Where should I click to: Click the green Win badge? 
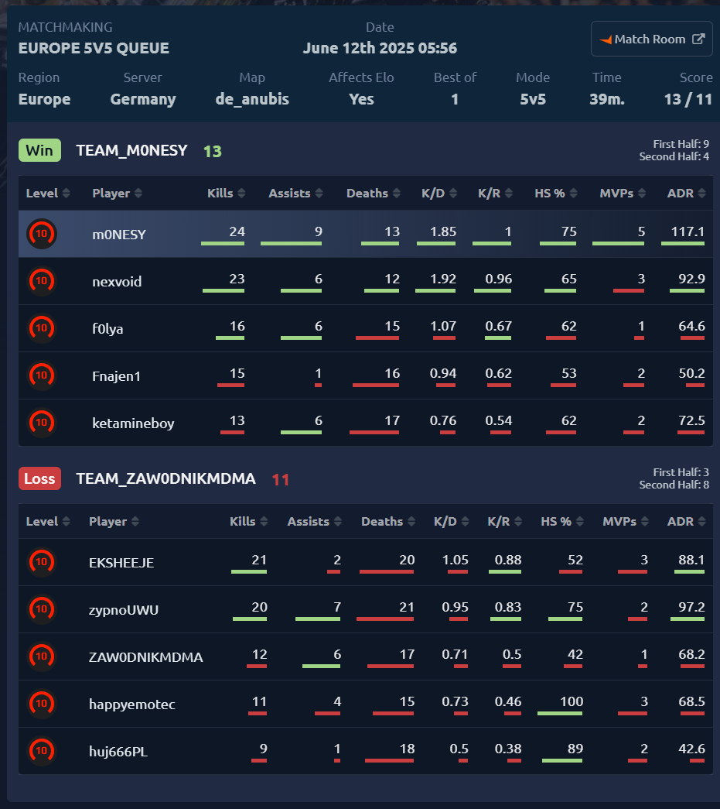(39, 150)
